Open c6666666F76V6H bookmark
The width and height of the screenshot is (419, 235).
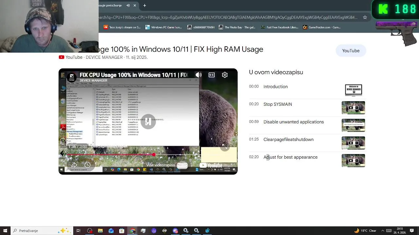(201, 27)
